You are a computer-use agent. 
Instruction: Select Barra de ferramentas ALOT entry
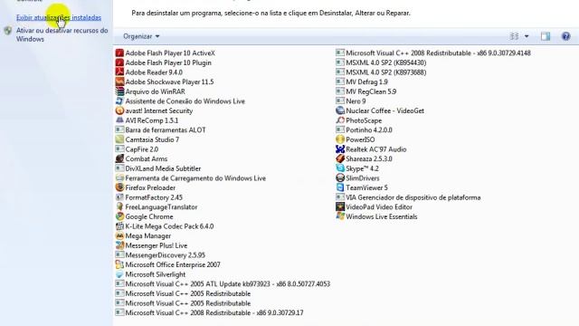pyautogui.click(x=161, y=129)
